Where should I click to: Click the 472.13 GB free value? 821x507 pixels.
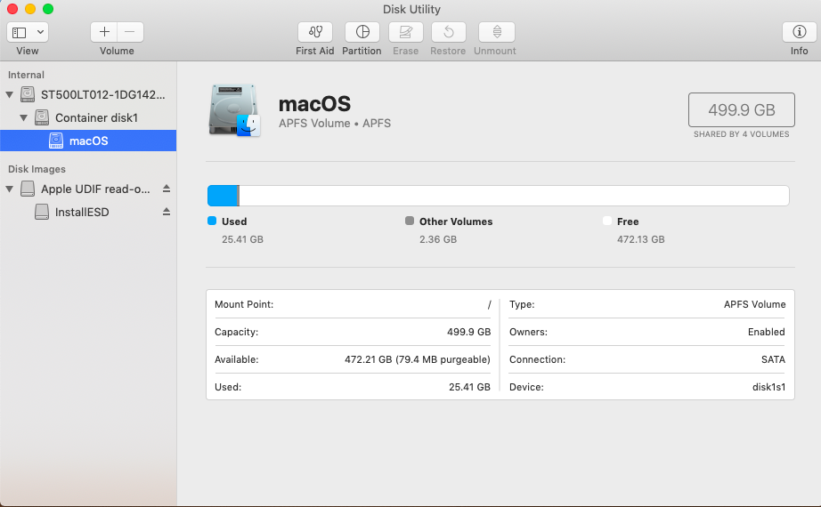641,239
